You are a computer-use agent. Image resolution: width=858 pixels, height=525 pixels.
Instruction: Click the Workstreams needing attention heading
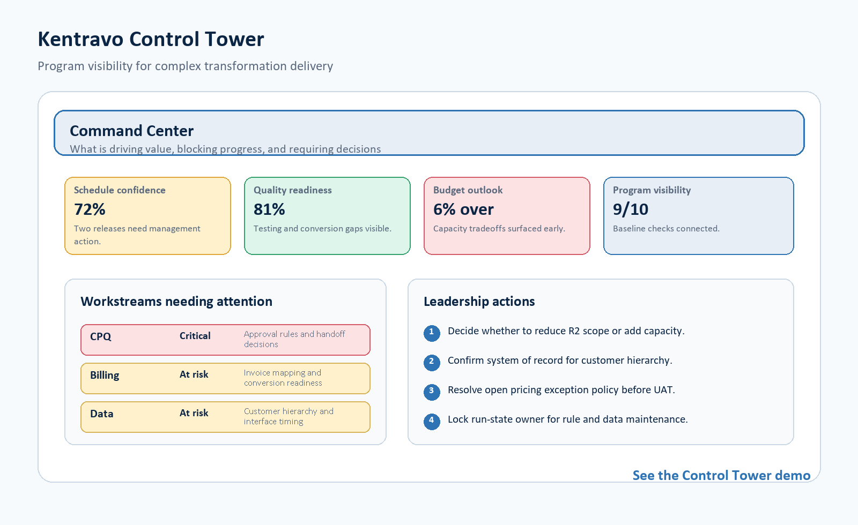(x=176, y=302)
